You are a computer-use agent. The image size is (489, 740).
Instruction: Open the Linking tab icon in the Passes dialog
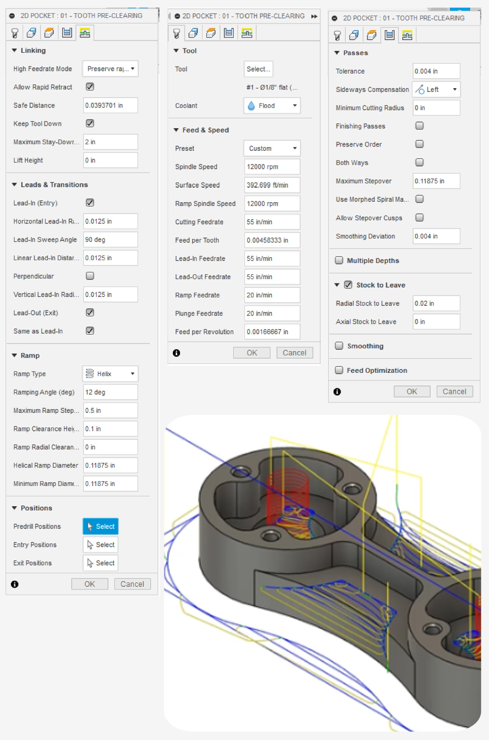click(407, 35)
